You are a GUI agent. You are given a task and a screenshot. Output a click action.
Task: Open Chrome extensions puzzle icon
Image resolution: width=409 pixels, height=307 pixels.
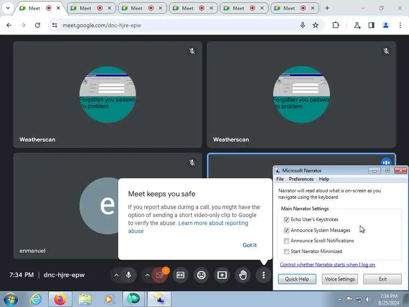tap(336, 25)
